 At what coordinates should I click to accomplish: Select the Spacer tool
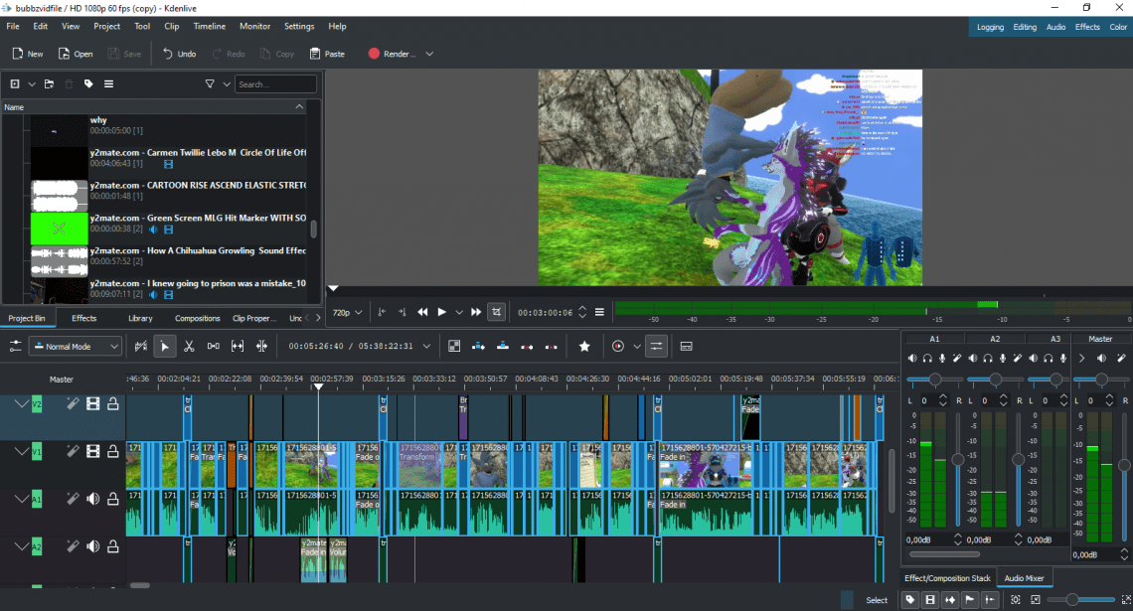click(x=214, y=346)
